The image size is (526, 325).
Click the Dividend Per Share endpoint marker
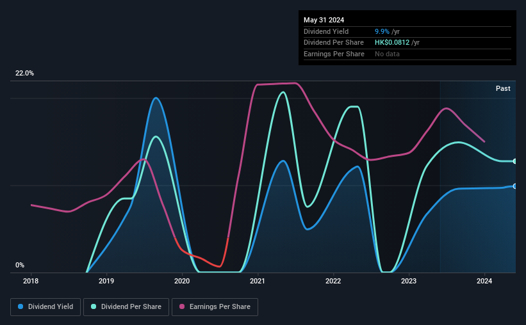click(x=515, y=161)
